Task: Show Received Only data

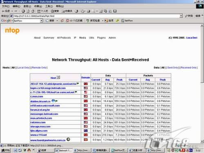Action: point(188,67)
